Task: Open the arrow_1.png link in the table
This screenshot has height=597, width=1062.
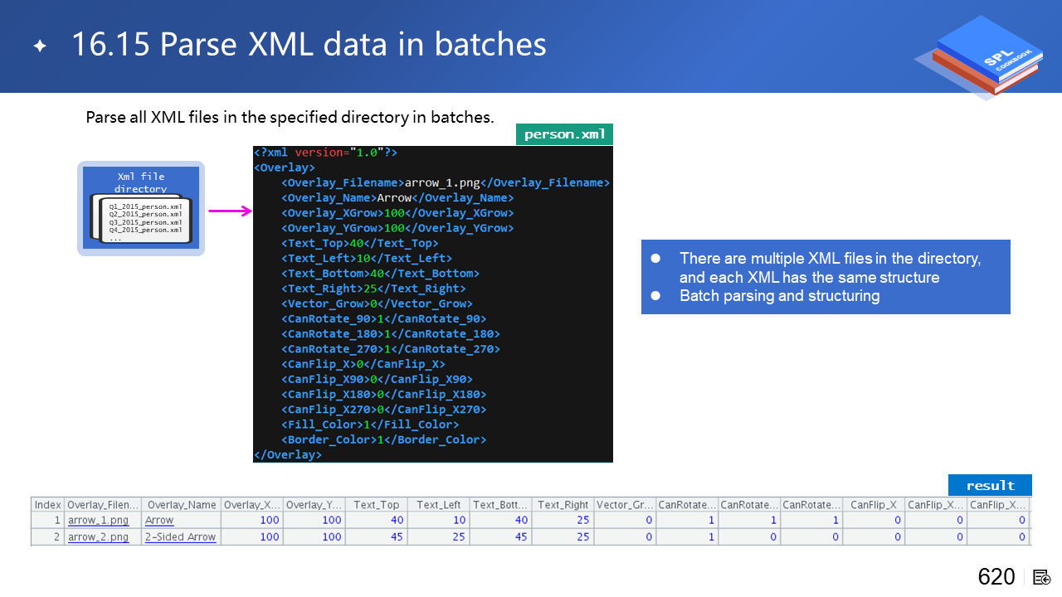Action: coord(98,521)
